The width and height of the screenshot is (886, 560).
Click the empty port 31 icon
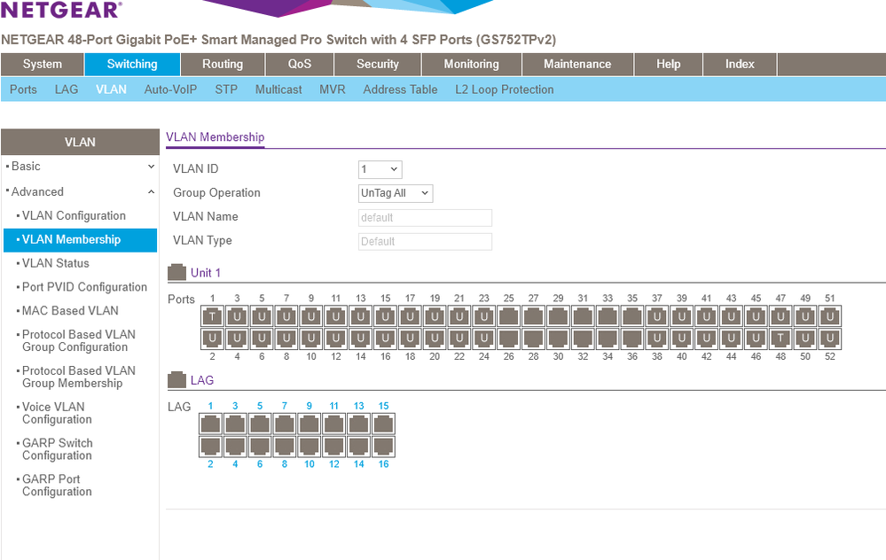(583, 316)
